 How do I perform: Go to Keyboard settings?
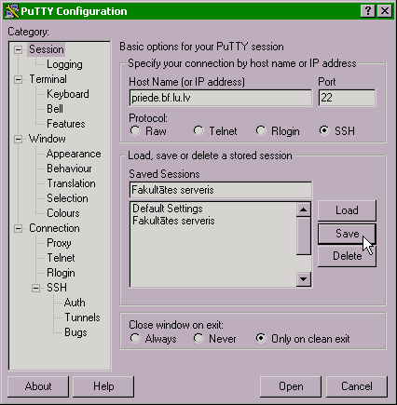coord(68,94)
